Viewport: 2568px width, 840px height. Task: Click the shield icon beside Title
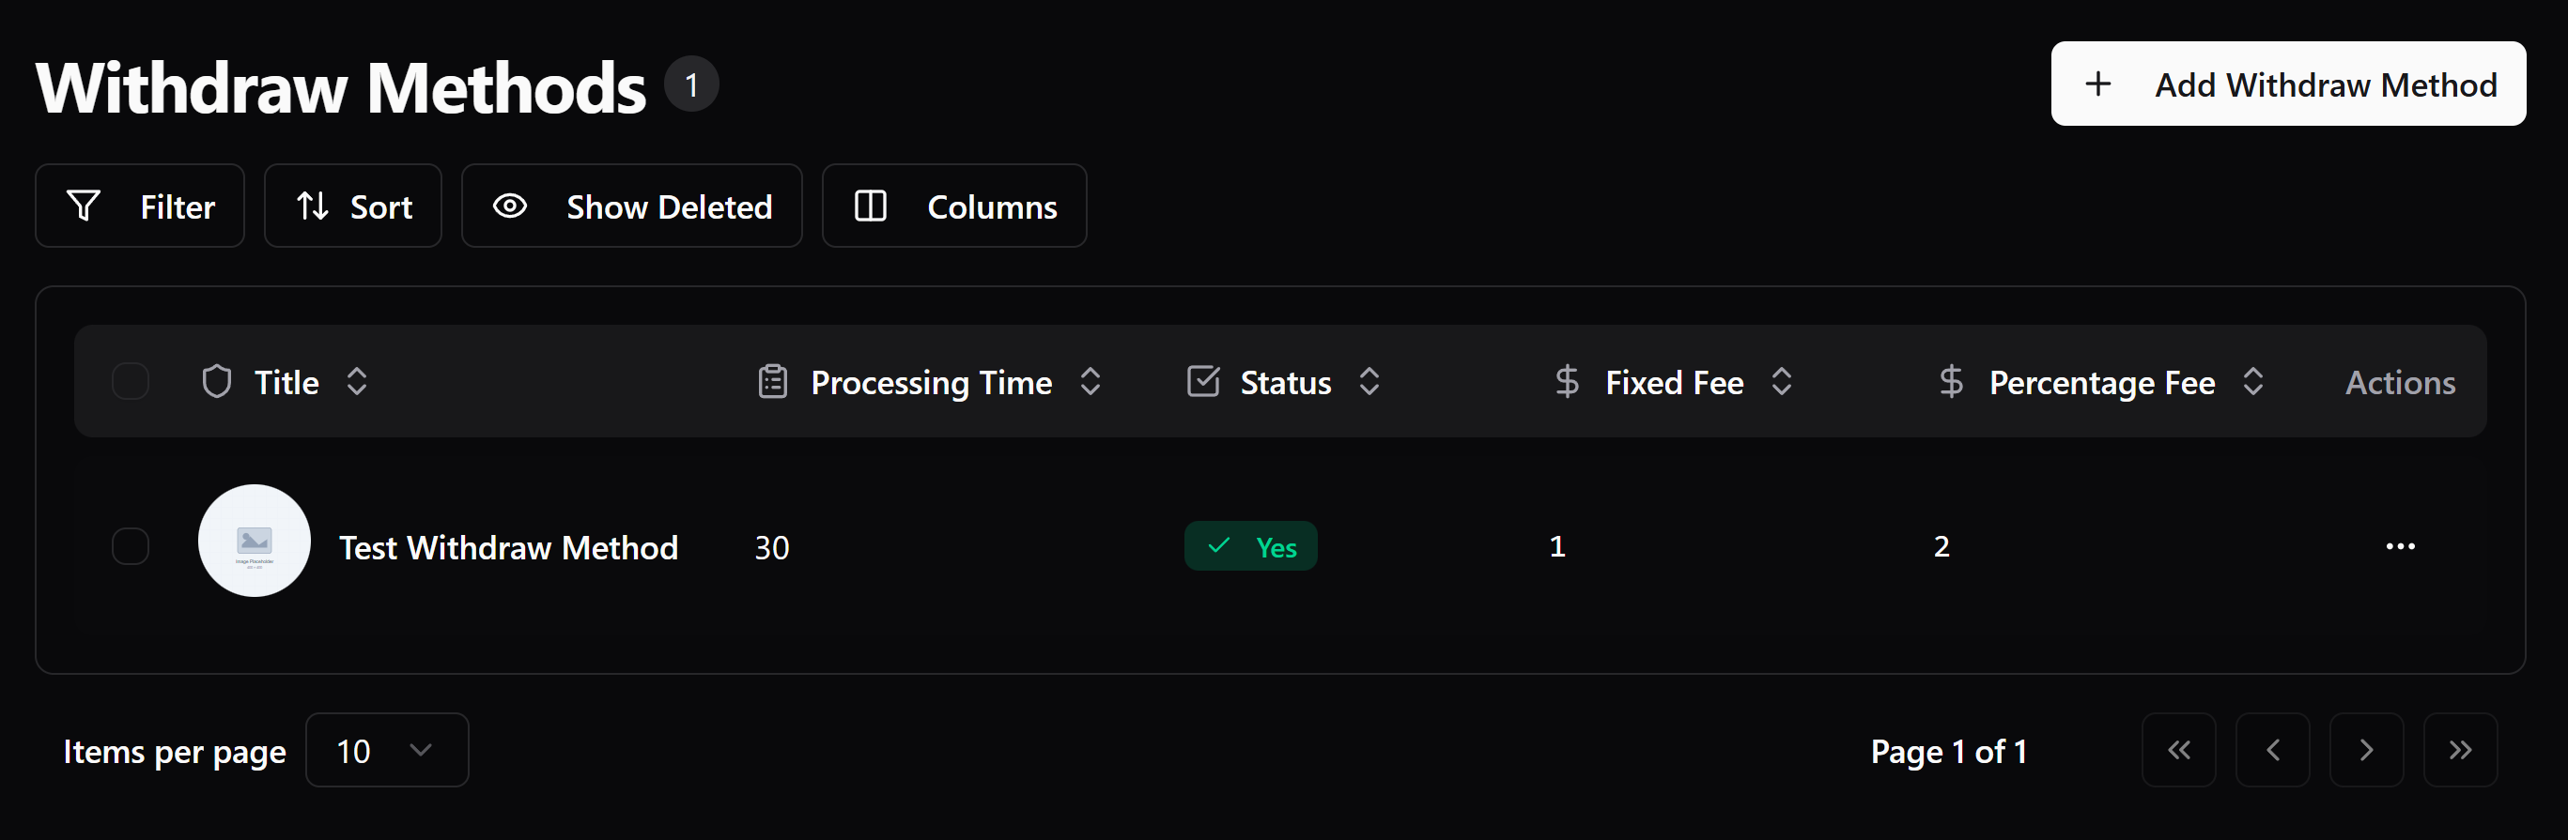coord(216,381)
